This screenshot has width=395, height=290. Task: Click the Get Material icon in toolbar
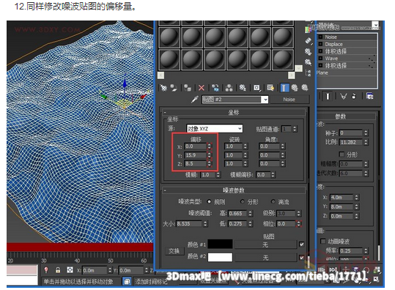click(x=163, y=88)
